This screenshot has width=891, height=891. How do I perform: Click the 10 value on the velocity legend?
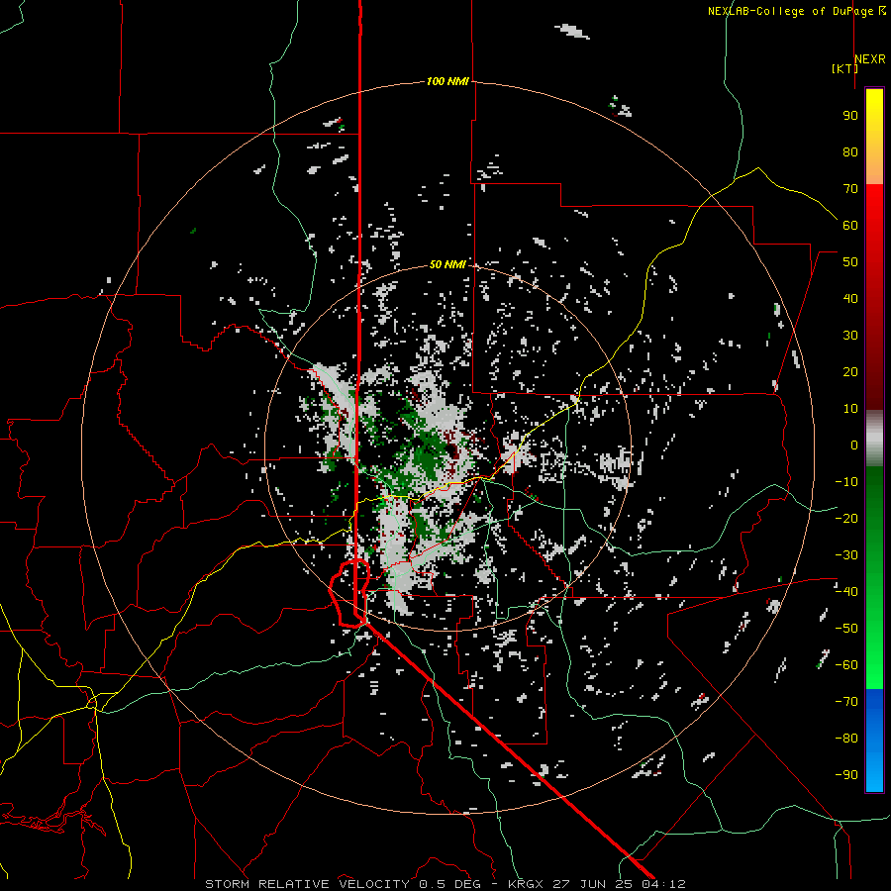850,409
